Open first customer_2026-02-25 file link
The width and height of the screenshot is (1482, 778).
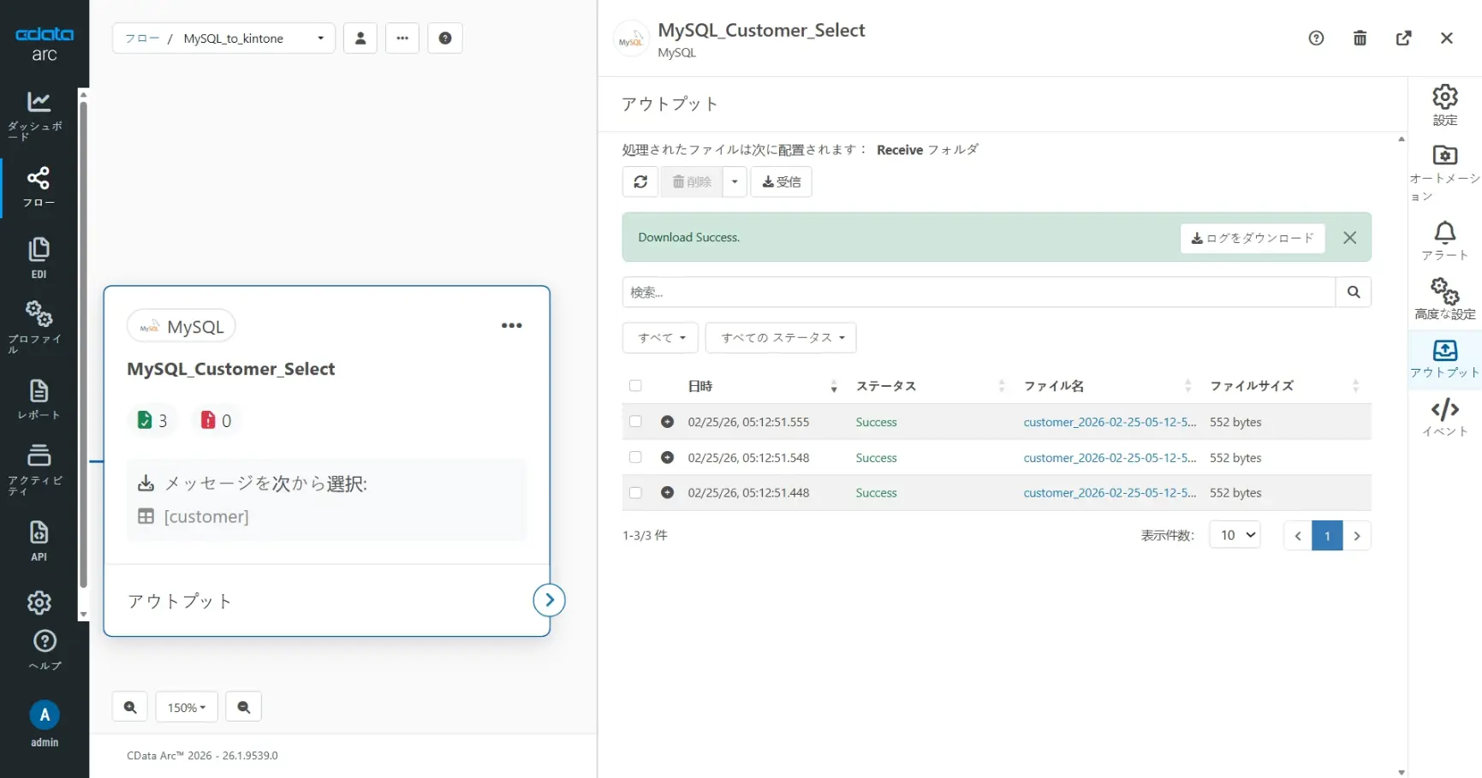click(1110, 422)
